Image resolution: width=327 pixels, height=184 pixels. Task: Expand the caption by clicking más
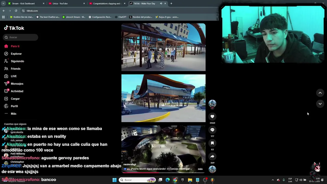pos(200,169)
